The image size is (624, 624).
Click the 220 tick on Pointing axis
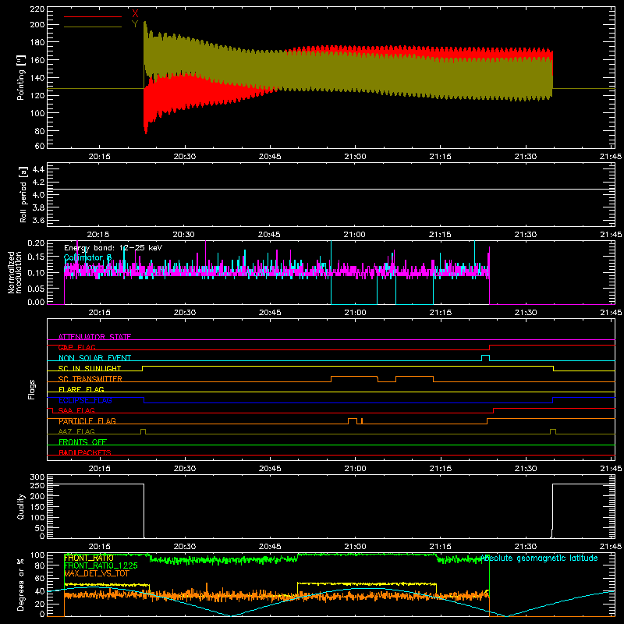coord(37,9)
